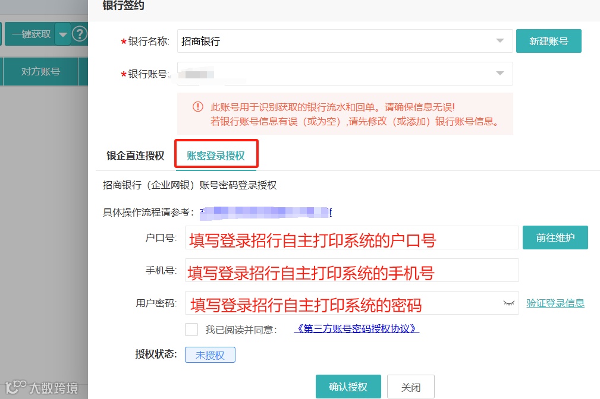
Task: Toggle password visibility eye icon
Action: (508, 303)
